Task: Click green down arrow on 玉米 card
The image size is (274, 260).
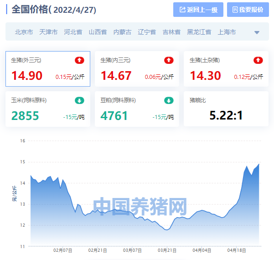Action: tap(79, 100)
